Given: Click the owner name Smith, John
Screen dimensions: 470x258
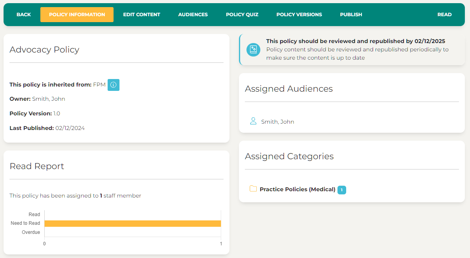Looking at the screenshot, I should 48,99.
